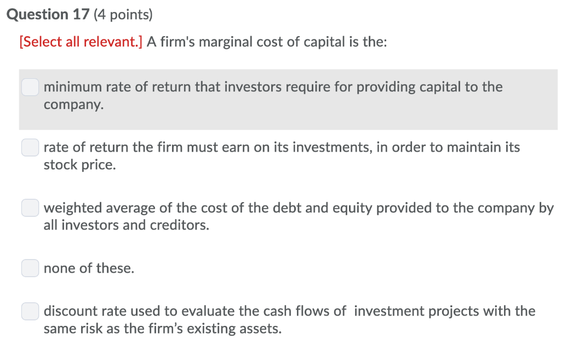561x356 pixels.
Task: Check the 'discount rate used to evaluate cash flows' option
Action: (x=30, y=311)
